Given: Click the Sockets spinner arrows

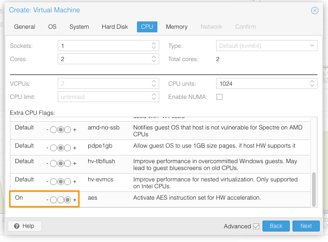Looking at the screenshot, I should point(154,46).
